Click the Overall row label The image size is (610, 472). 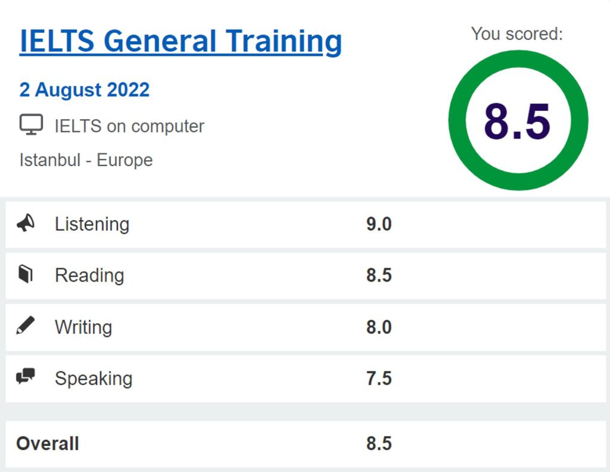pyautogui.click(x=48, y=443)
